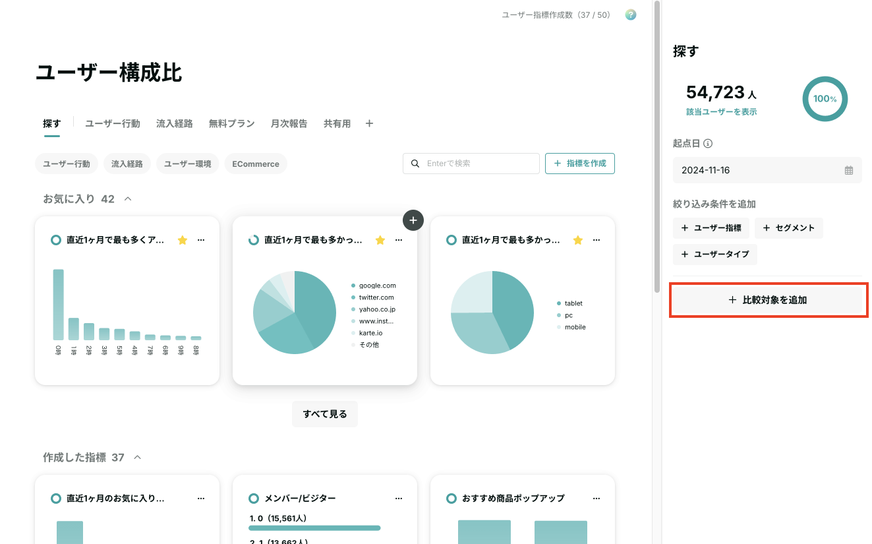
Task: Click the calendar icon in the date field
Action: [849, 170]
